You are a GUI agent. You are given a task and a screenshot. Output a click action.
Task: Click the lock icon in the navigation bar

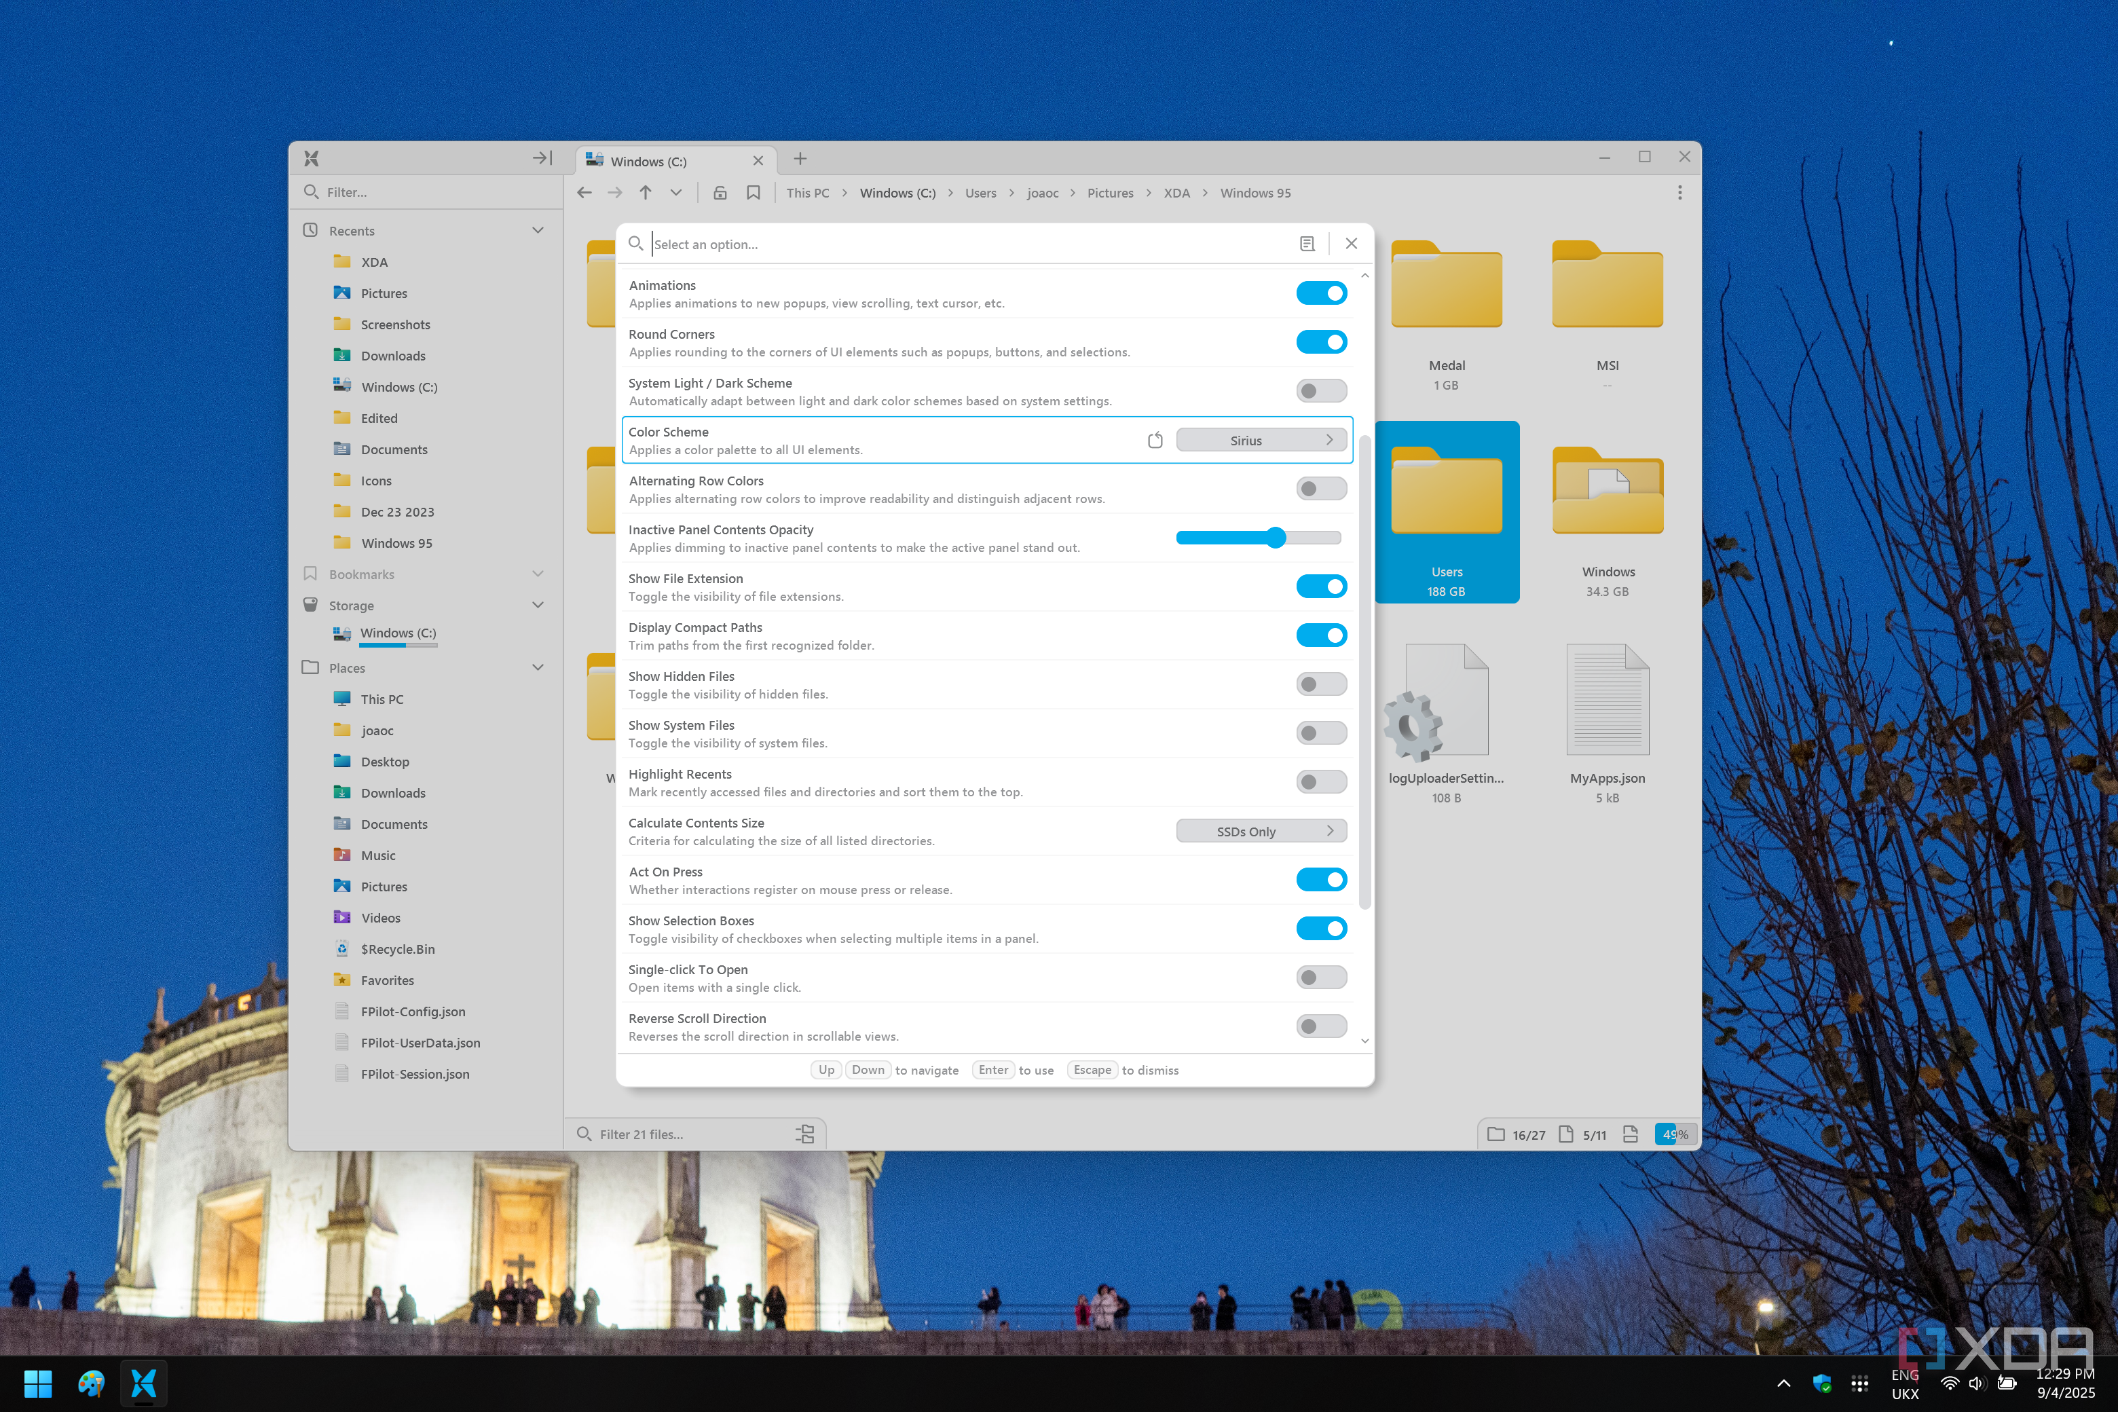(720, 193)
